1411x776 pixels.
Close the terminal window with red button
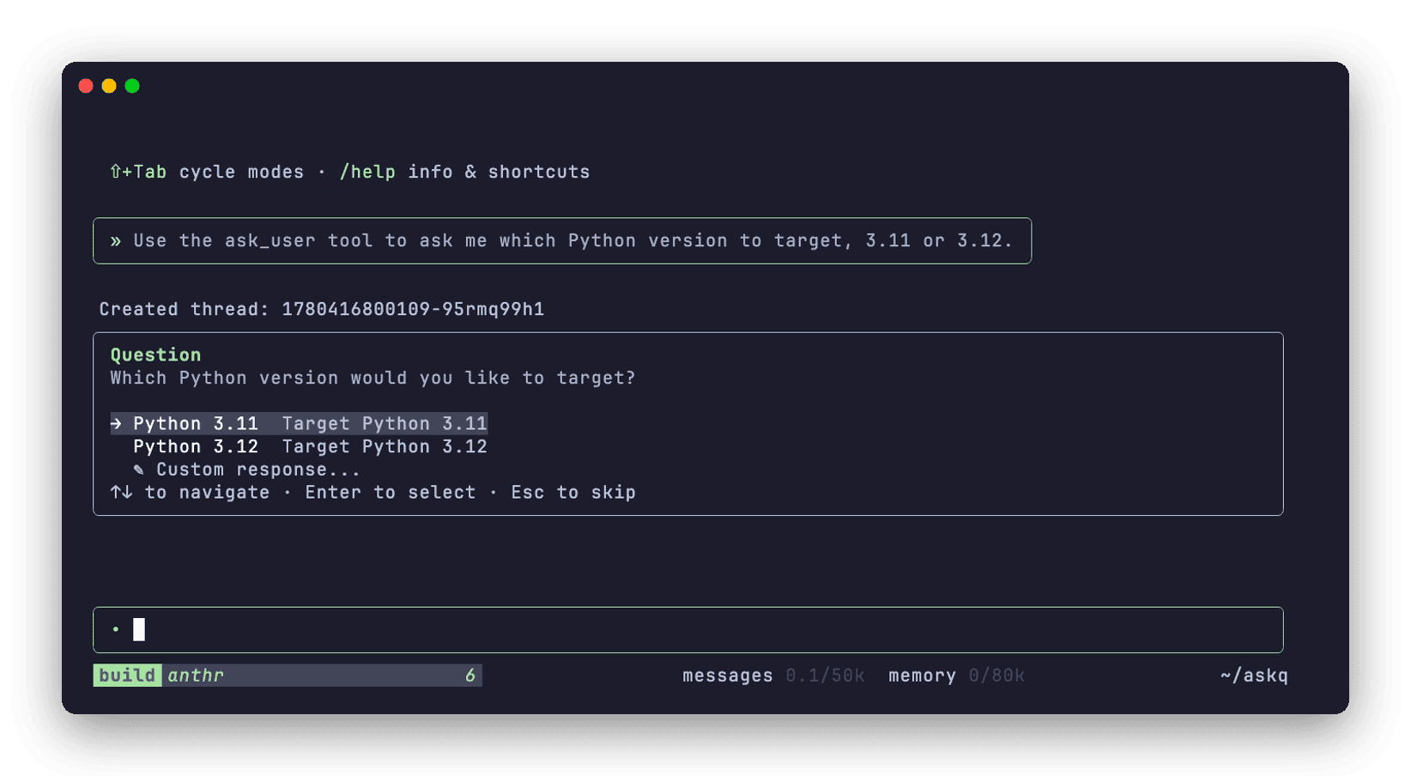[86, 86]
